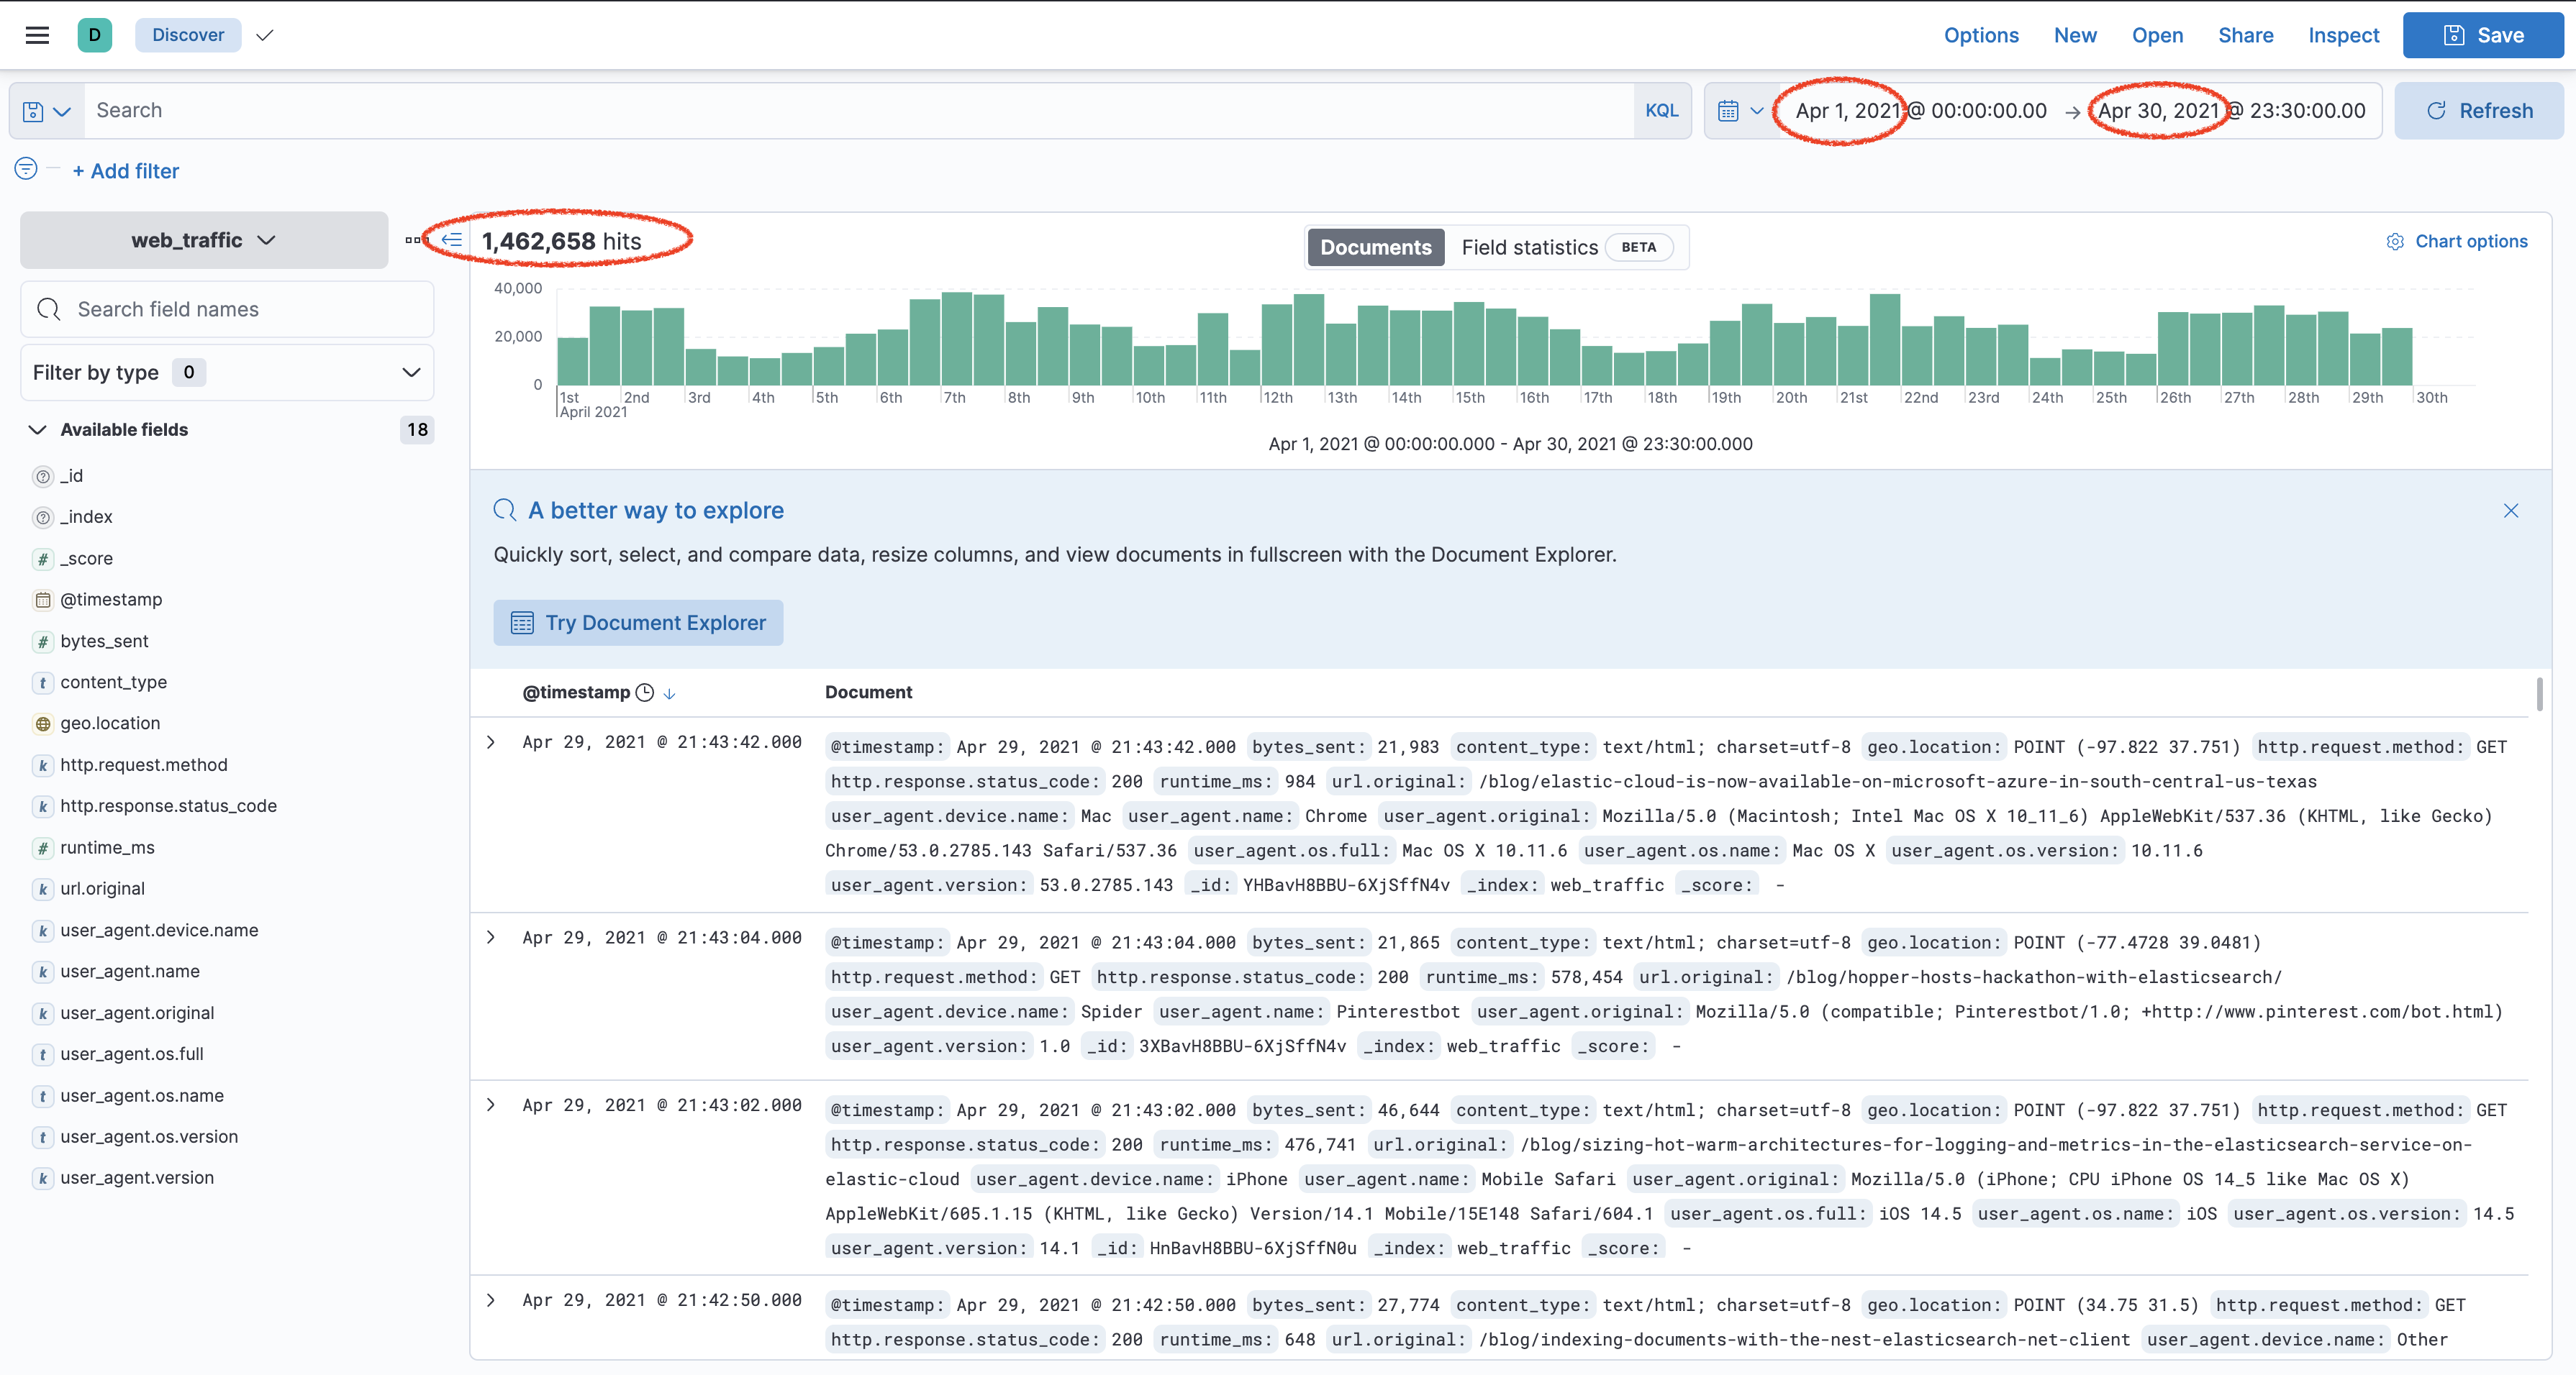
Task: Click the @timestamp sort arrow icon
Action: 670,693
